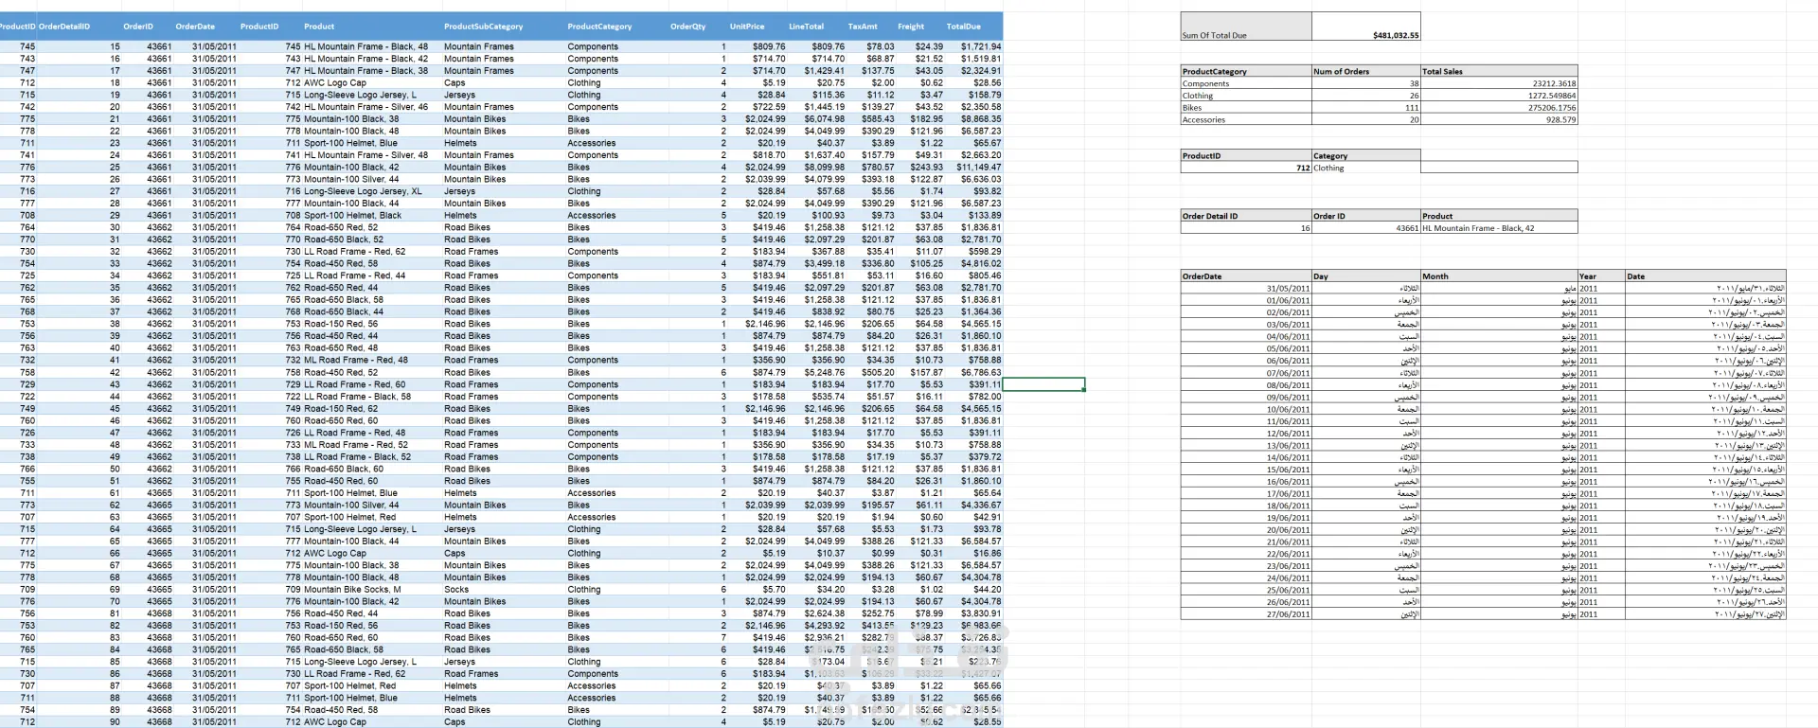Select the LineTotal header cell
Image resolution: width=1818 pixels, height=728 pixels.
click(x=806, y=27)
